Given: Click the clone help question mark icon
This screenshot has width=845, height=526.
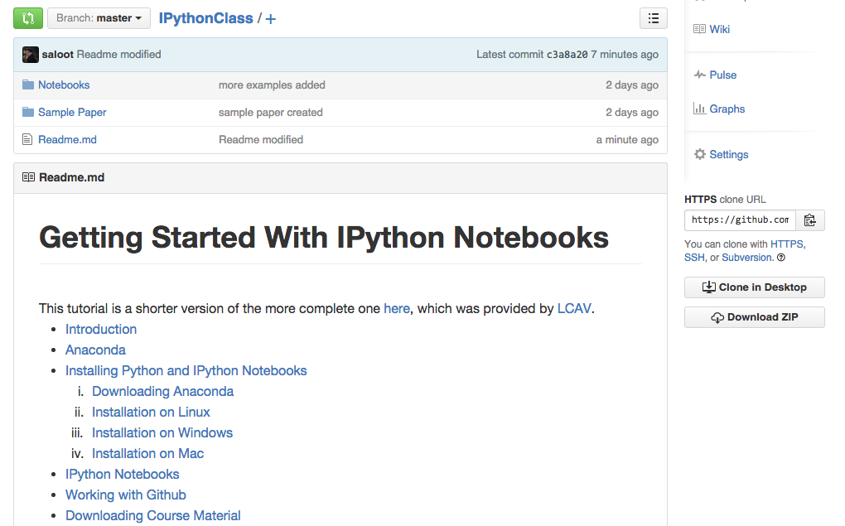Looking at the screenshot, I should [781, 258].
